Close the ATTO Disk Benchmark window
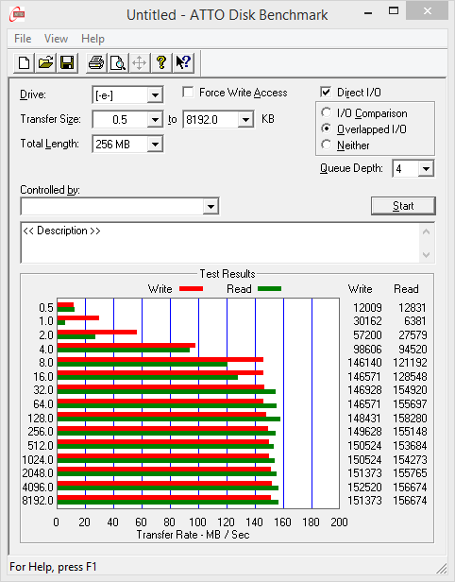Screen dimensions: 455x582 (428, 11)
